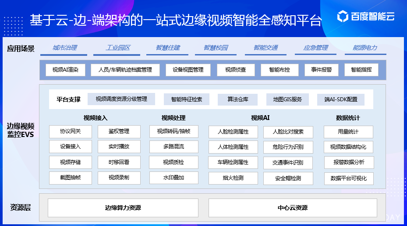This screenshot has height=226, width=407.
Task: Select the 烟火检测 box
Action: pos(233,178)
